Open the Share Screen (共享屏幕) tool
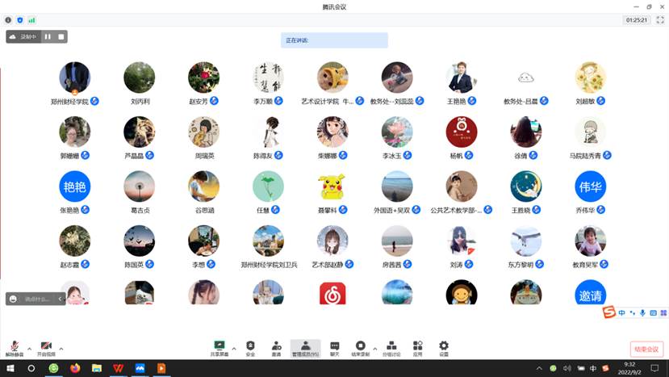 (x=219, y=346)
